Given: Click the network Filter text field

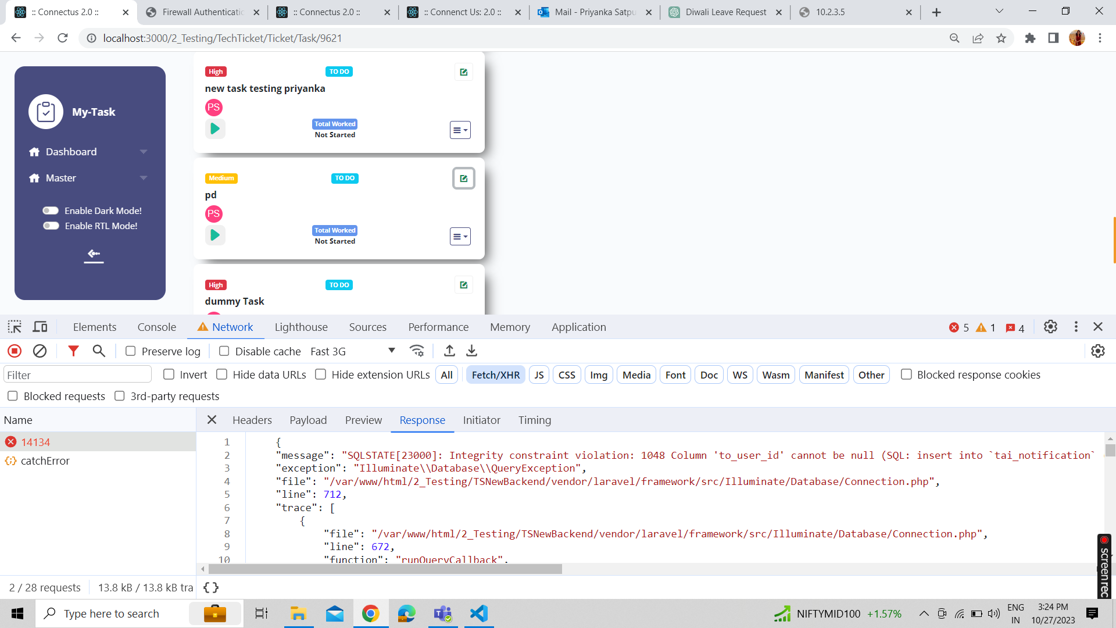Looking at the screenshot, I should click(77, 375).
